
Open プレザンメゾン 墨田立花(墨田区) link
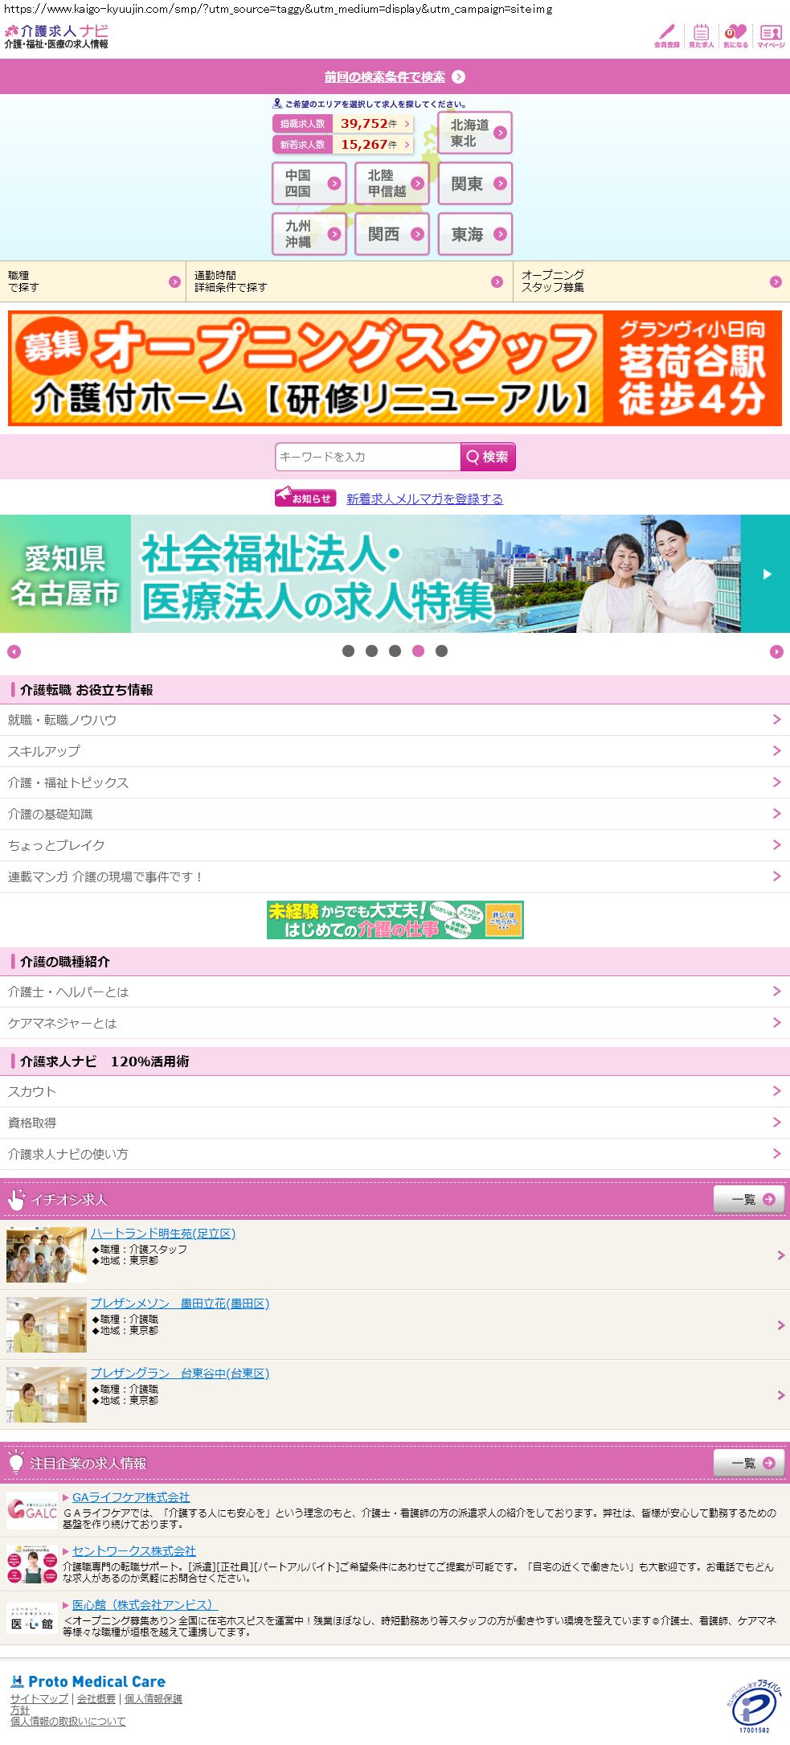pyautogui.click(x=180, y=1304)
